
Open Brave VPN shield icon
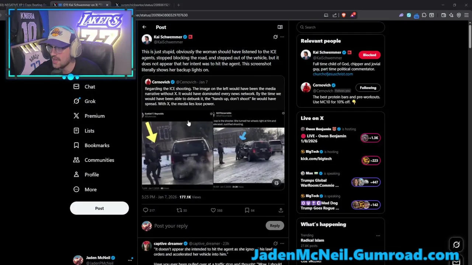pyautogui.click(x=459, y=15)
